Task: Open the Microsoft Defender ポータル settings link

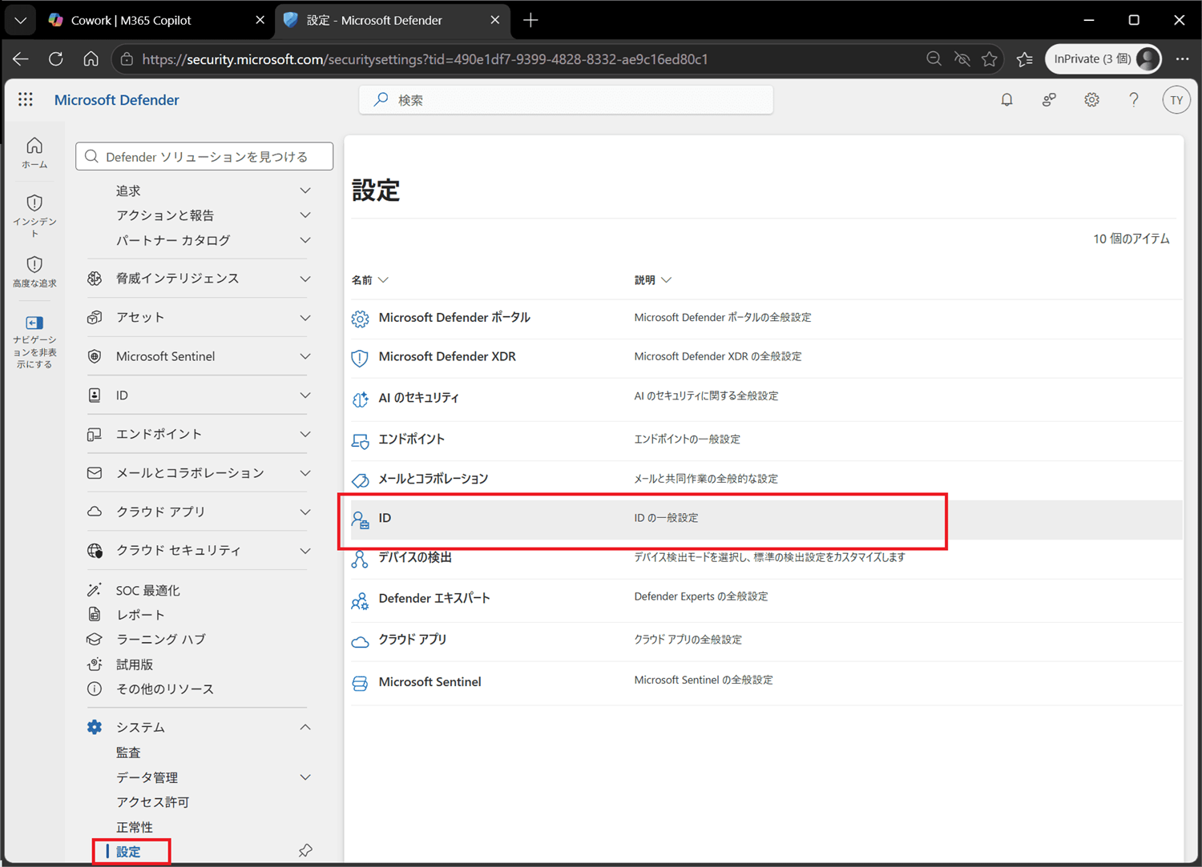Action: [x=454, y=318]
